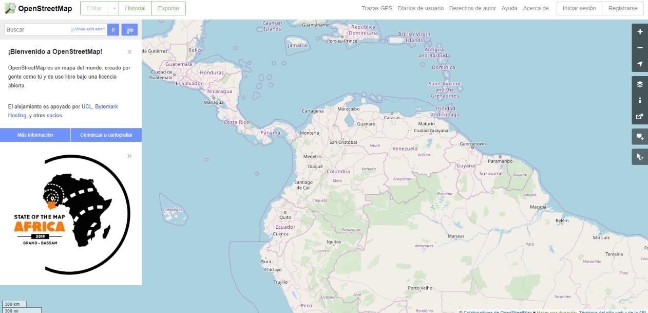Viewport: 648px width, 313px height.
Task: Expand the Editar dropdown arrow
Action: point(113,8)
